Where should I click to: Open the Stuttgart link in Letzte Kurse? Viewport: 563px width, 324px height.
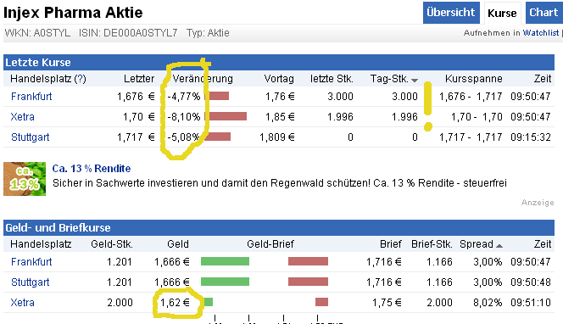click(31, 137)
